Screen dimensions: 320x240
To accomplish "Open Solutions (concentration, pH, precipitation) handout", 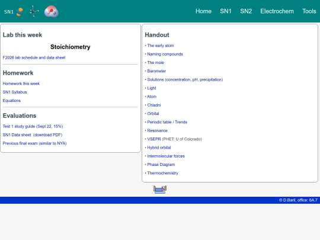I will [x=185, y=79].
